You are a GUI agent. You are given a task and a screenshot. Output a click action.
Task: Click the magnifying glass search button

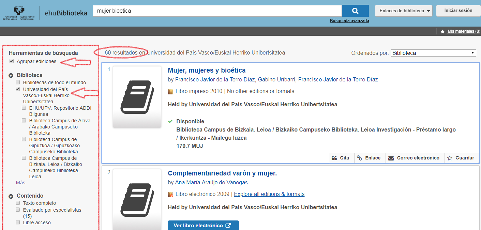pyautogui.click(x=355, y=11)
